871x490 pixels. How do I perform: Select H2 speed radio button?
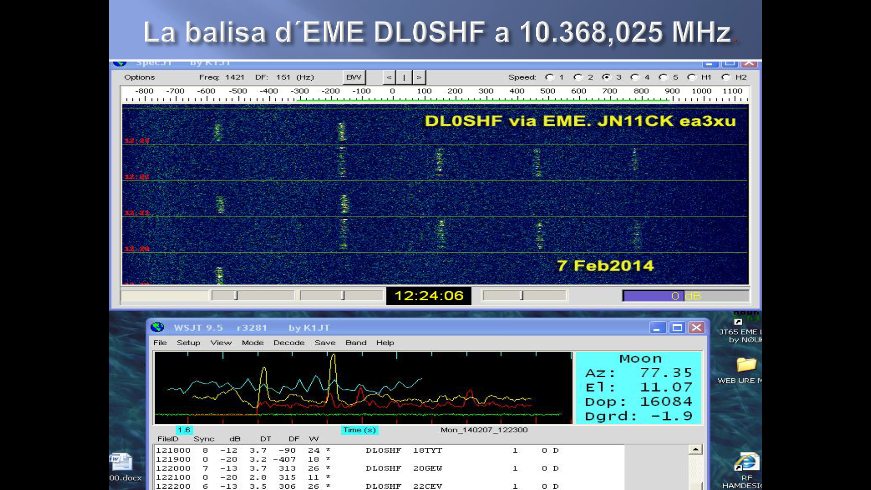coord(726,77)
